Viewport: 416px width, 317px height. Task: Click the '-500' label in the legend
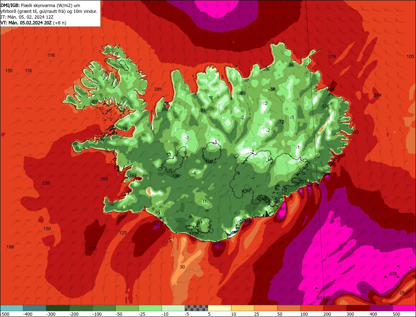(x=5, y=314)
